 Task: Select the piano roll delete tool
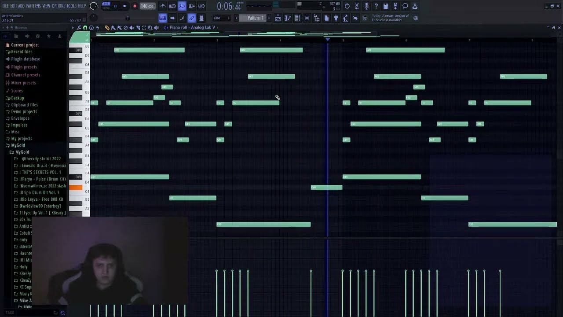point(125,28)
